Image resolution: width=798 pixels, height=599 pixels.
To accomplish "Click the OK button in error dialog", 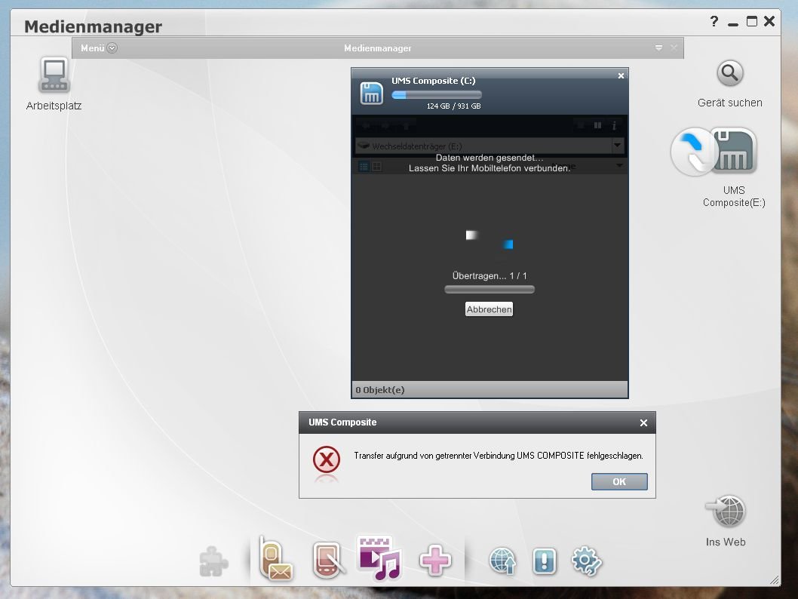I will point(619,481).
